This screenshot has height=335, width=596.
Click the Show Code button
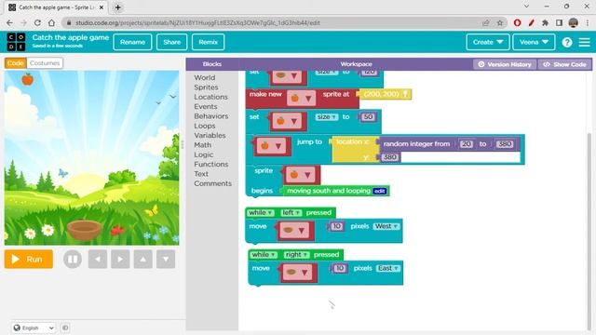pyautogui.click(x=564, y=64)
